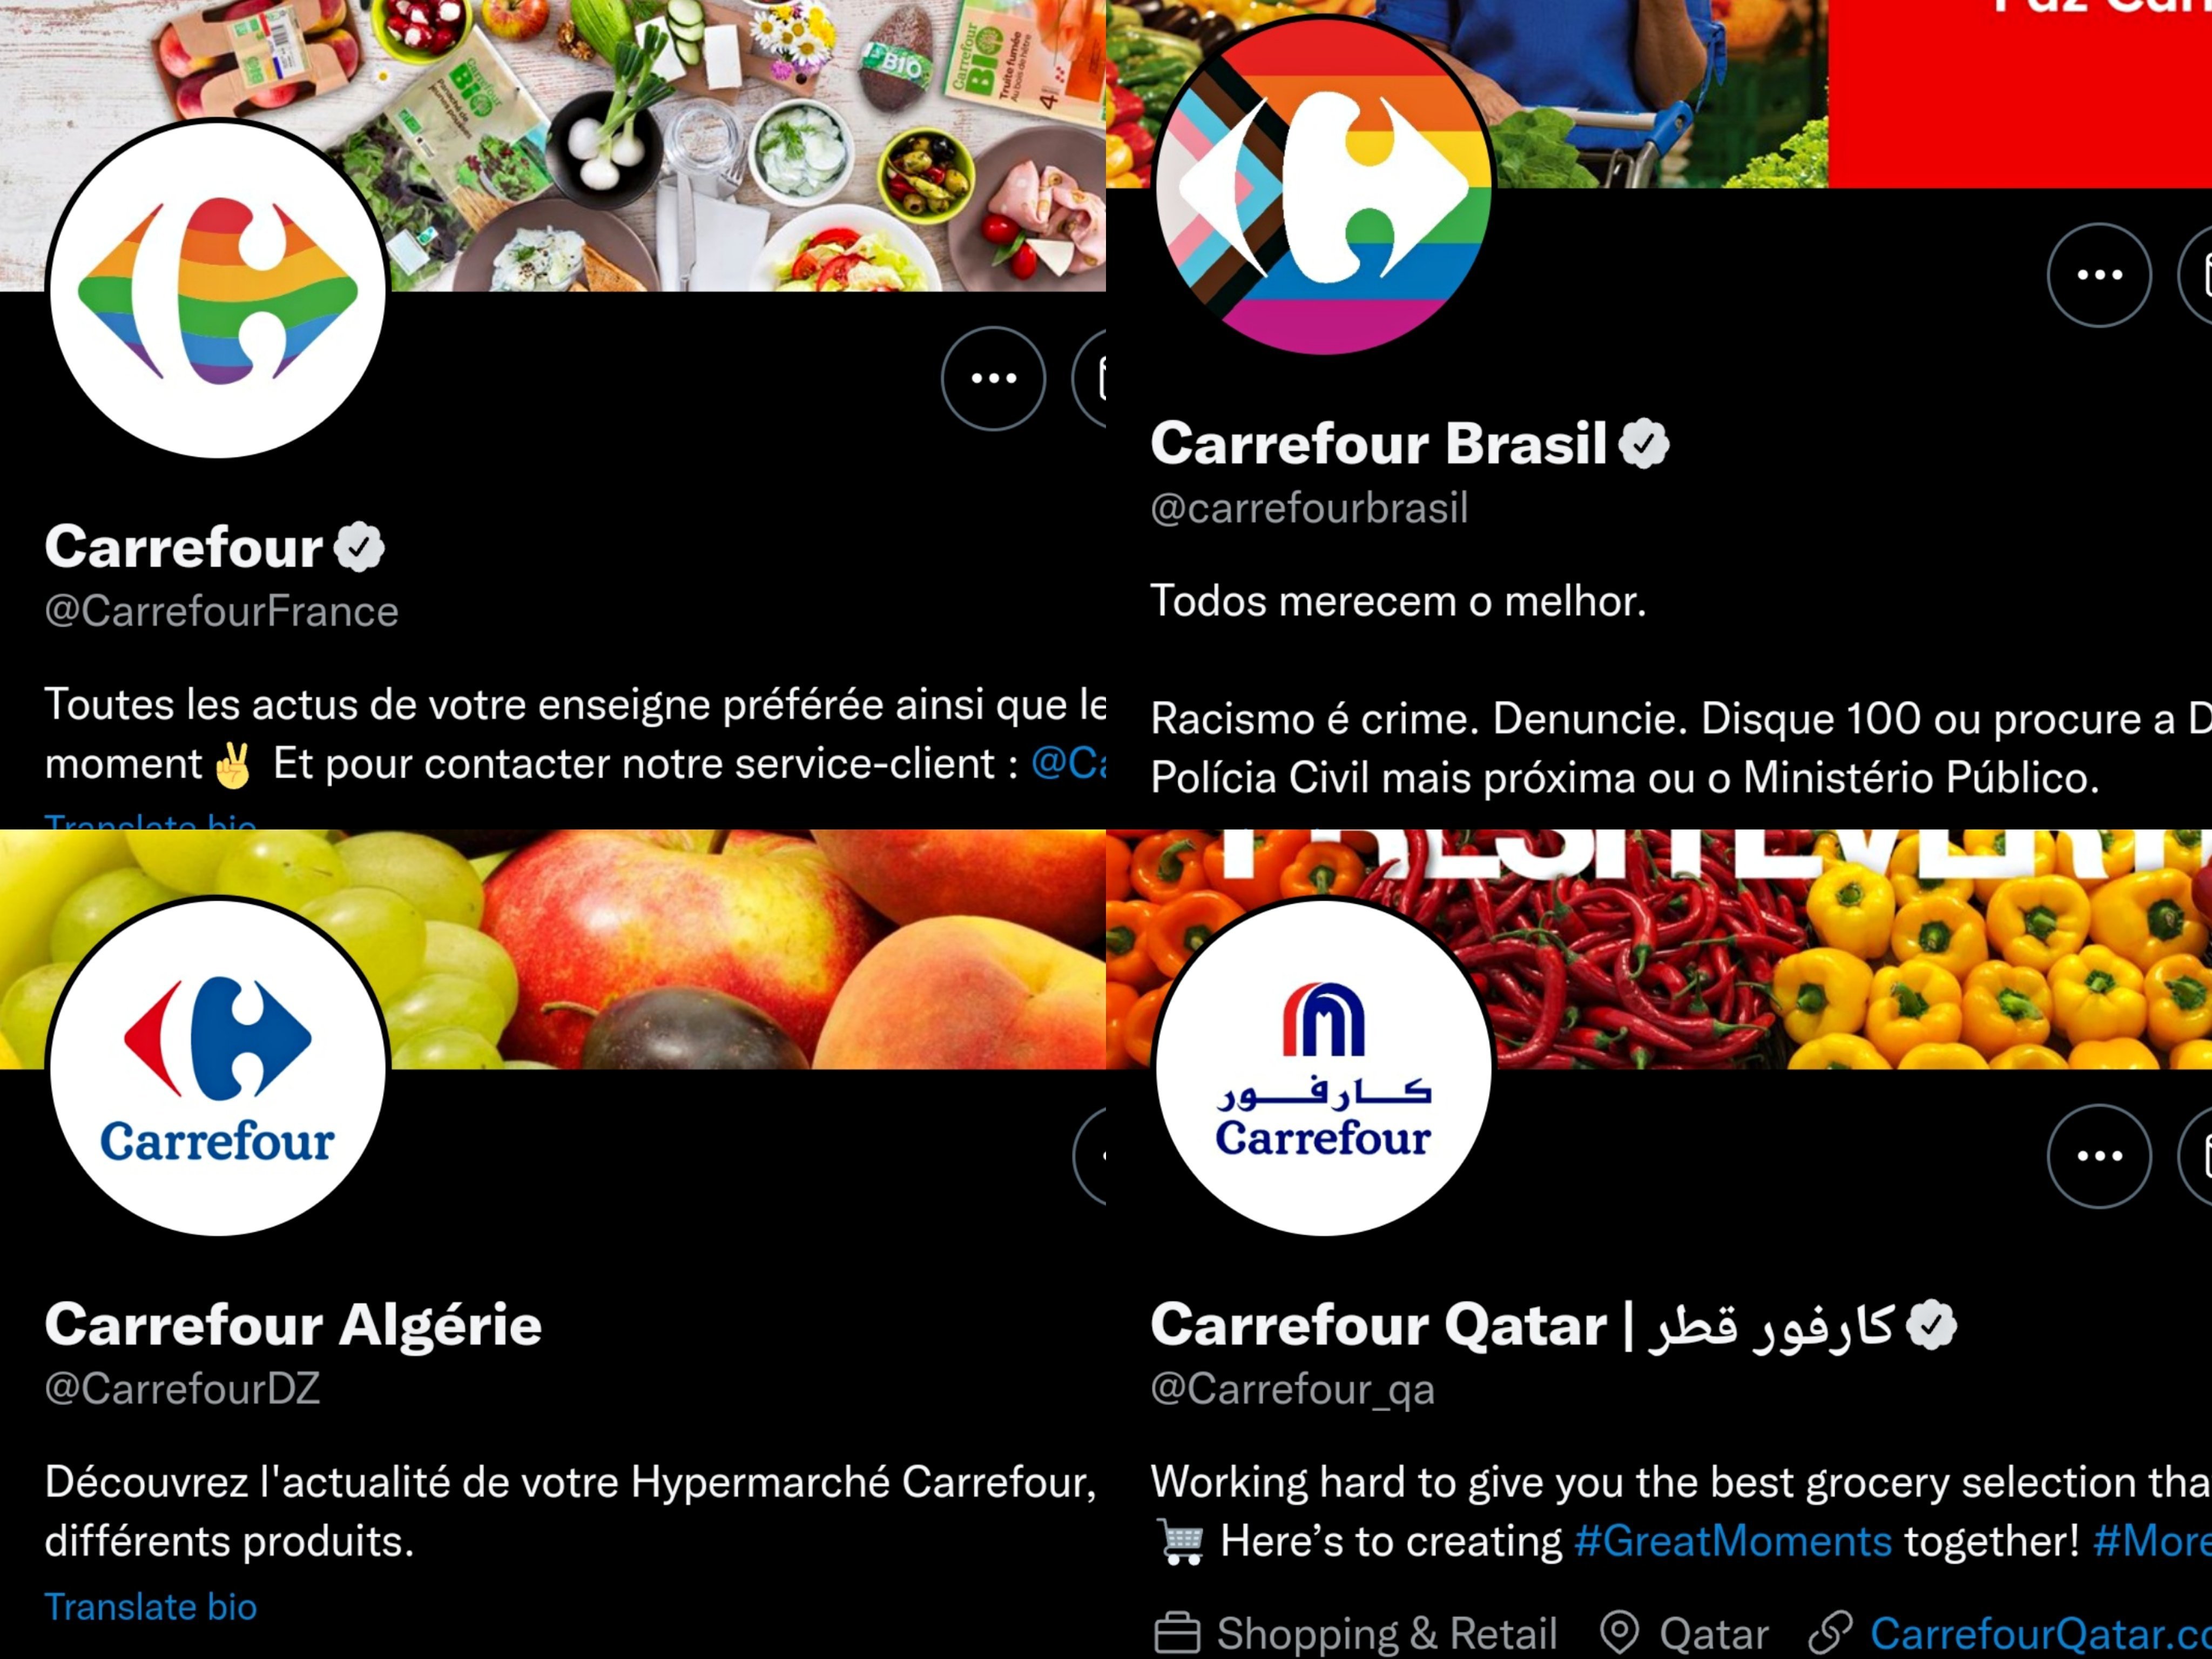Click the Carrefour Brasil verified badge
Image resolution: width=2212 pixels, height=1659 pixels.
pos(1644,443)
